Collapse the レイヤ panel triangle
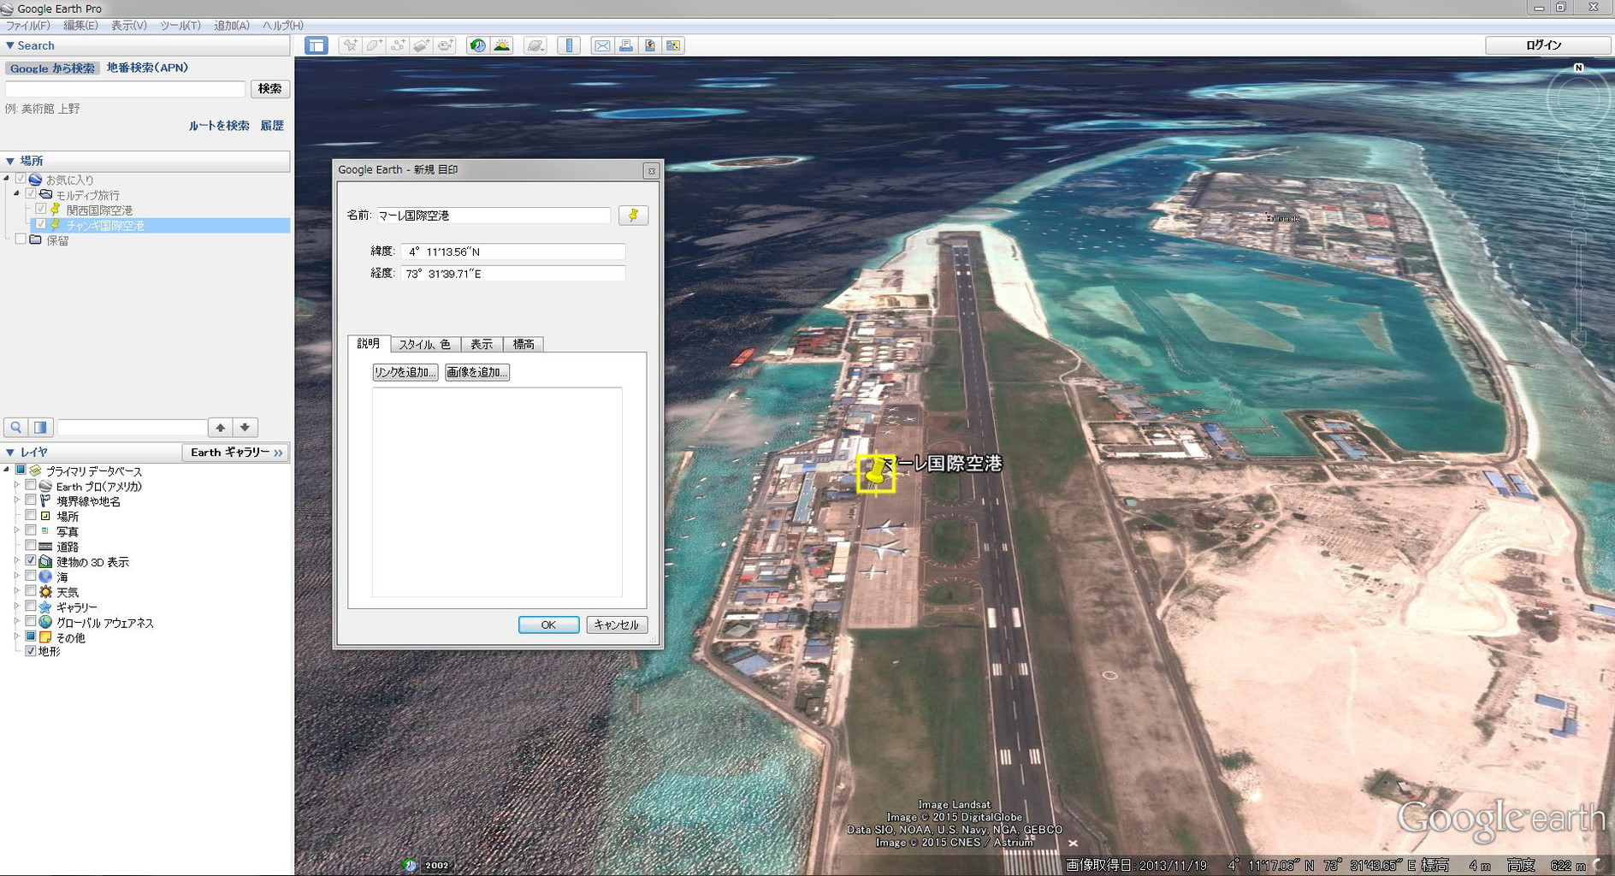This screenshot has height=876, width=1615. (x=9, y=452)
